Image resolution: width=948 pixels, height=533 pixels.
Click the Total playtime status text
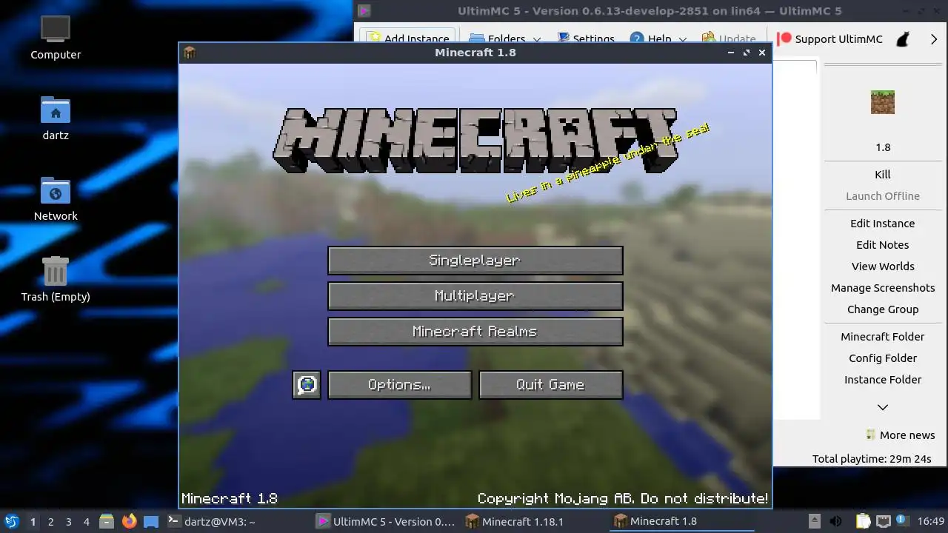pyautogui.click(x=871, y=459)
